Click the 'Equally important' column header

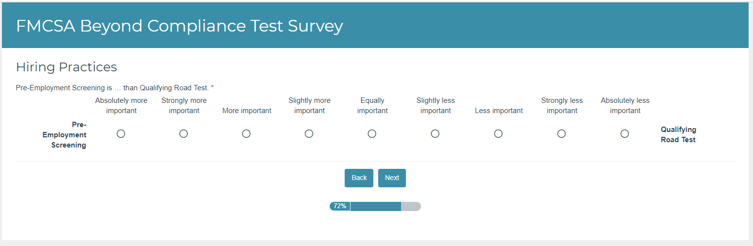(x=372, y=106)
